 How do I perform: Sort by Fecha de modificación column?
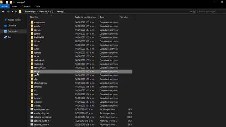85,17
